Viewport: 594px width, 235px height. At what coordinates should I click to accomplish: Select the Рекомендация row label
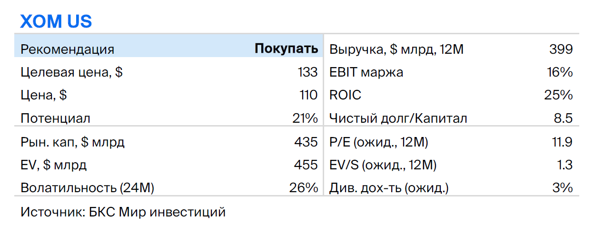tap(68, 49)
